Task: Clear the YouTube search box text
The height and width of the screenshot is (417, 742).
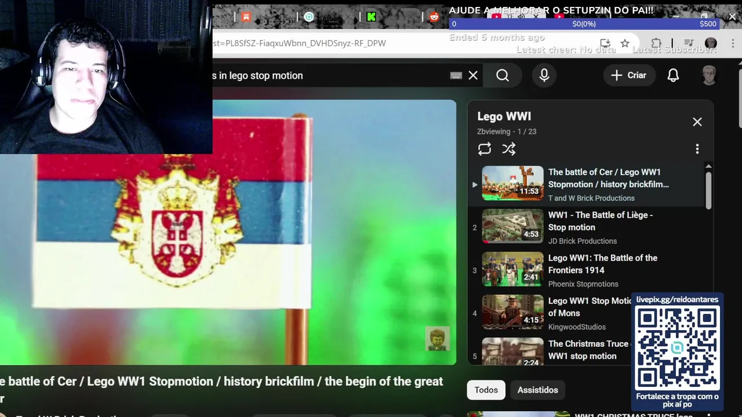Action: (x=473, y=75)
